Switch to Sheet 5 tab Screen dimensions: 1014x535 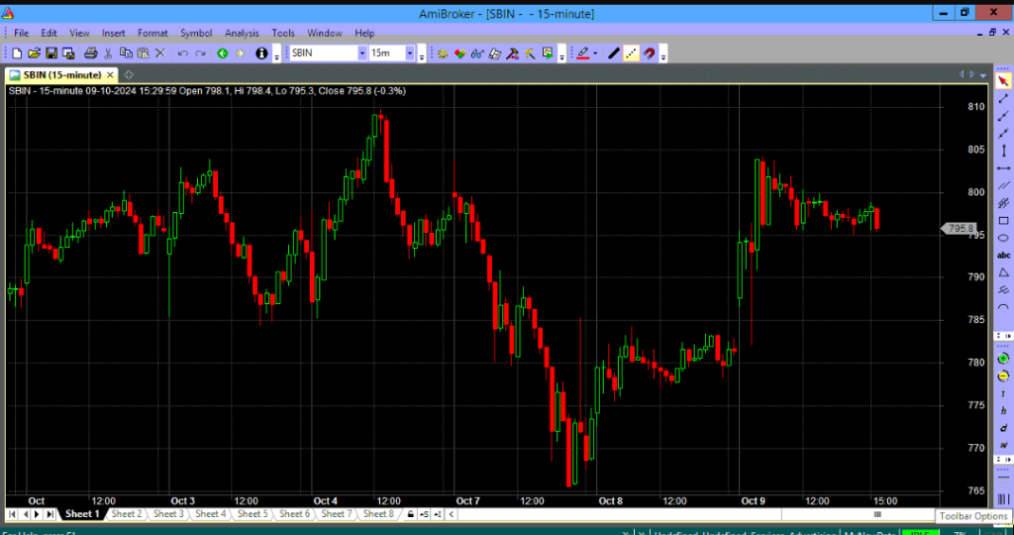tap(253, 514)
